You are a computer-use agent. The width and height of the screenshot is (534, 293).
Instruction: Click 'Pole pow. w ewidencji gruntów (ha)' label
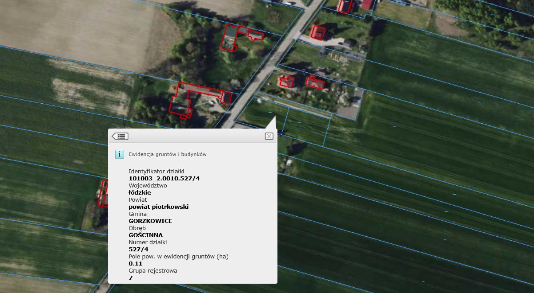point(178,256)
